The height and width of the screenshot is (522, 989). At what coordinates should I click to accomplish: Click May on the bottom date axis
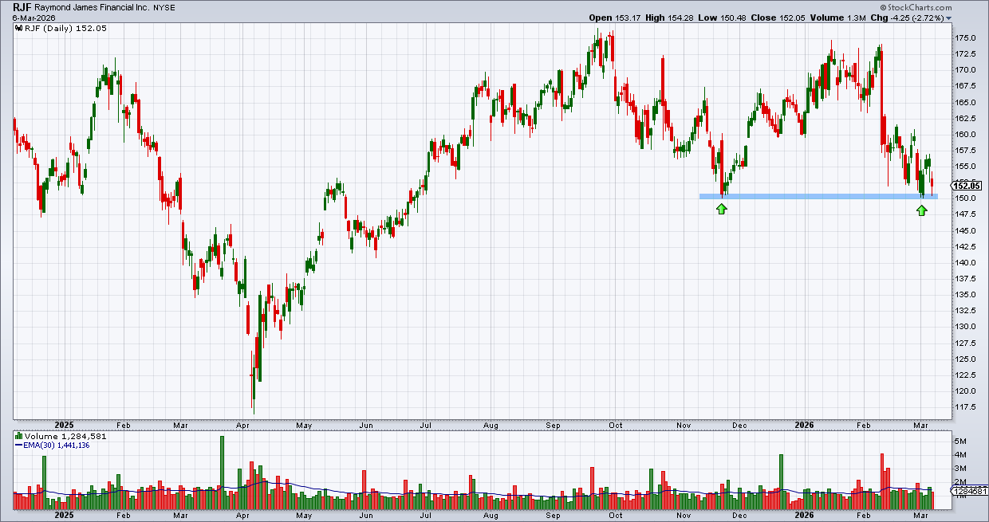(304, 516)
